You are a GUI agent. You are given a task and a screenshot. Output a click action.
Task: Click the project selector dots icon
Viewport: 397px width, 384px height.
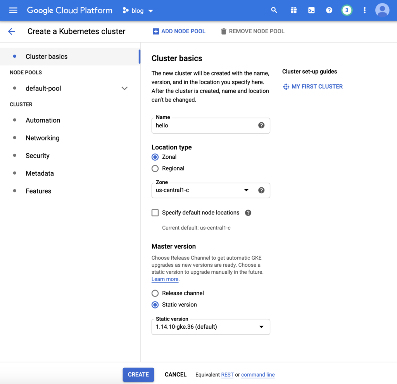tap(126, 10)
